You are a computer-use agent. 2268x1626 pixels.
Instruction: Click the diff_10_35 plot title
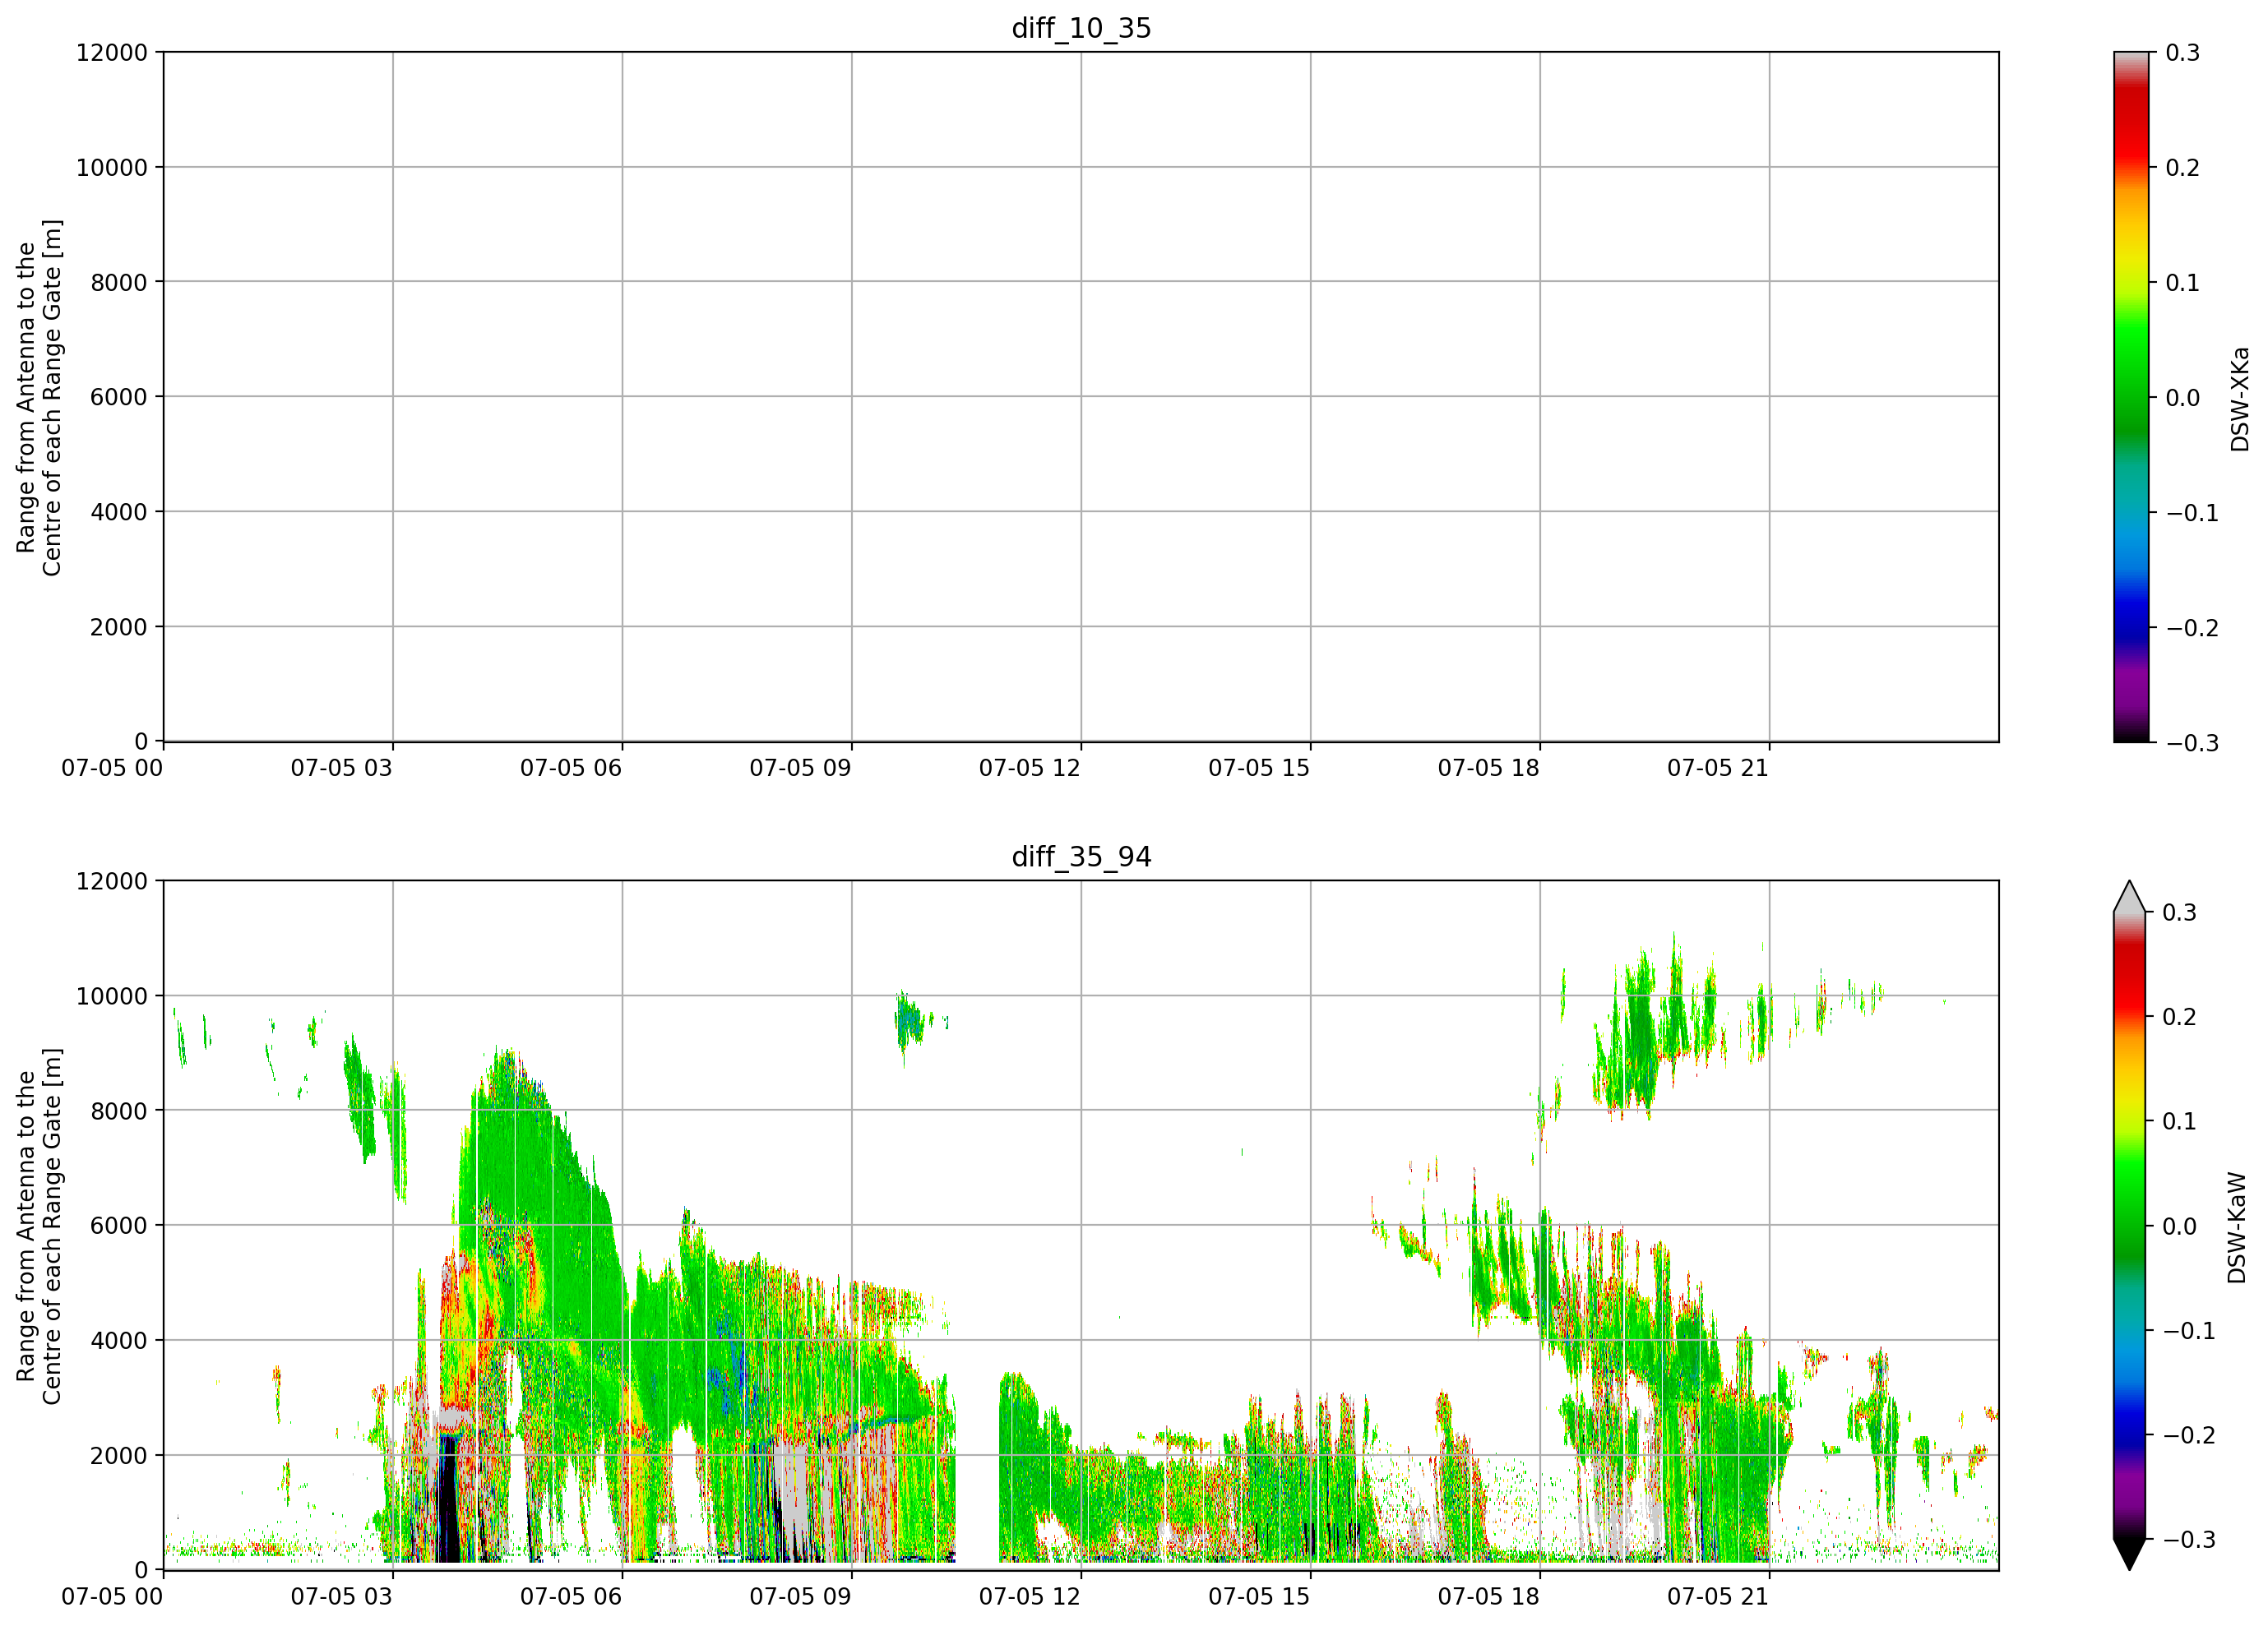coord(1081,28)
